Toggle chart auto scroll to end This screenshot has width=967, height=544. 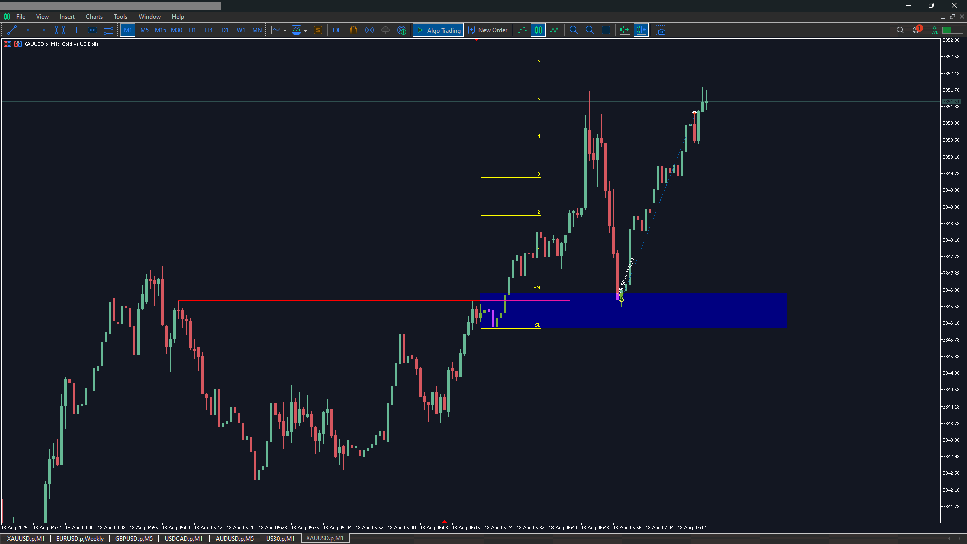click(x=625, y=30)
